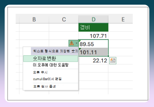Open 이 오류에 대한 도움말 entry
The height and width of the screenshot is (107, 154).
pyautogui.click(x=51, y=65)
